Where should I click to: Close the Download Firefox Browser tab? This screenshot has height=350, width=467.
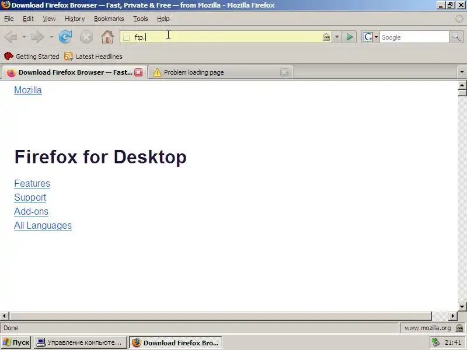(x=138, y=72)
